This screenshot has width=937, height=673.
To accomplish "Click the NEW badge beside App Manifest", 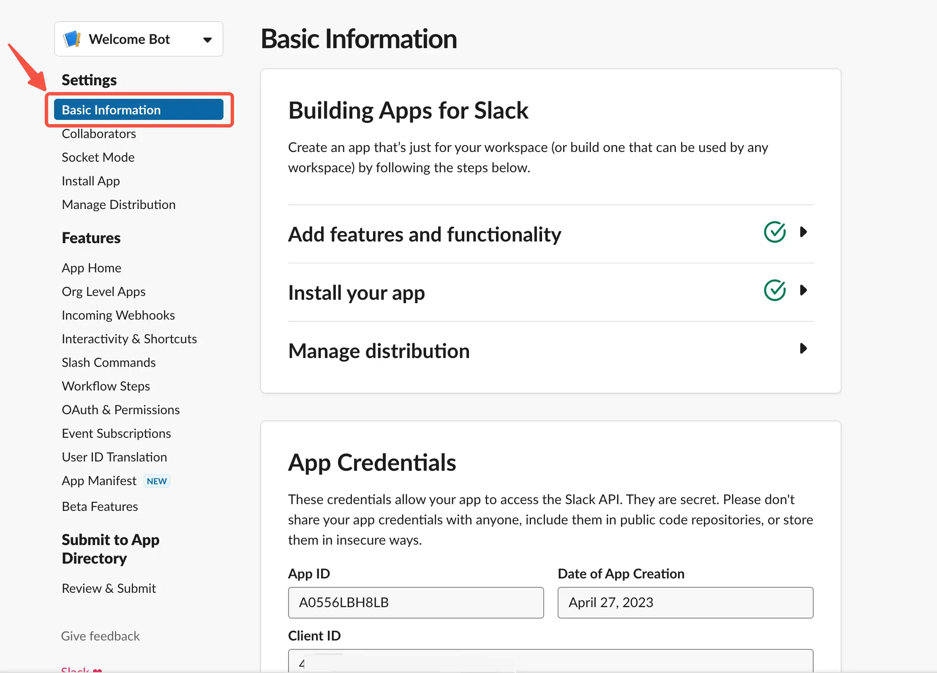I will coord(157,481).
